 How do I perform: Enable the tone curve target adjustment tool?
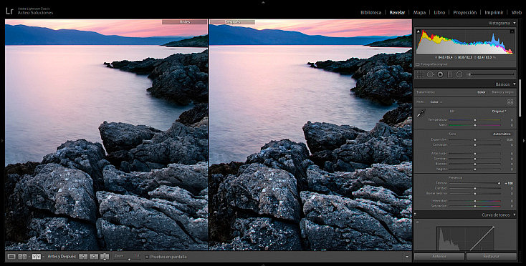tap(418, 222)
